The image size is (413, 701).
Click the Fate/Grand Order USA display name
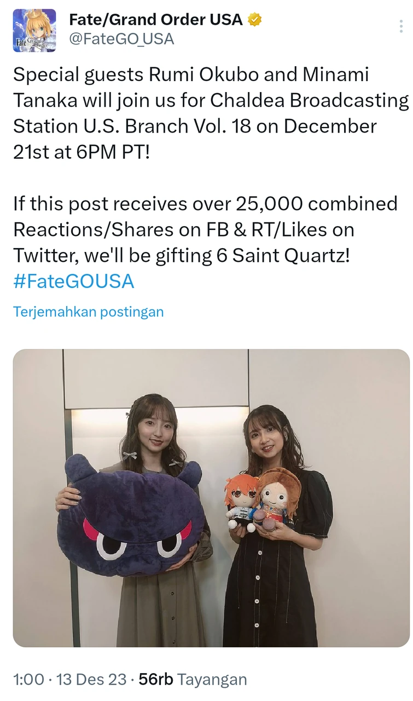click(x=155, y=20)
